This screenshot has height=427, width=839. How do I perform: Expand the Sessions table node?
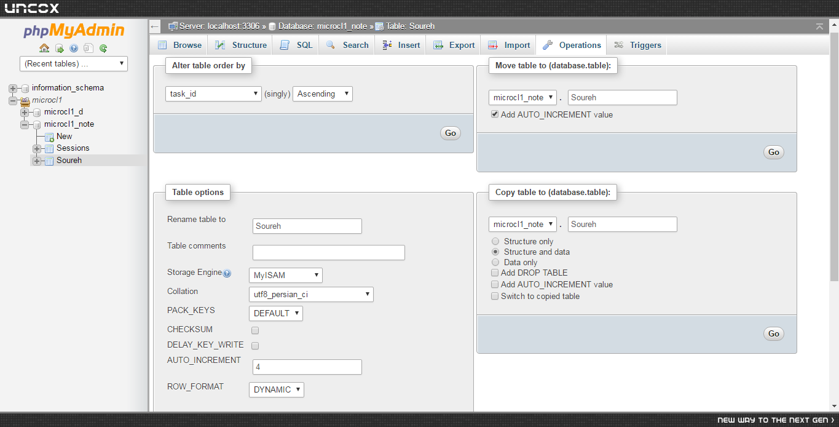point(37,148)
